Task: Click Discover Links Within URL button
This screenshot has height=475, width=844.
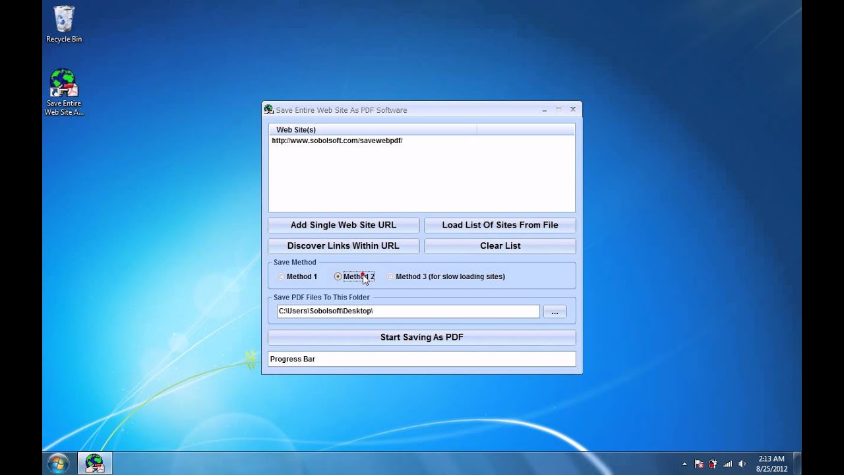Action: (344, 246)
